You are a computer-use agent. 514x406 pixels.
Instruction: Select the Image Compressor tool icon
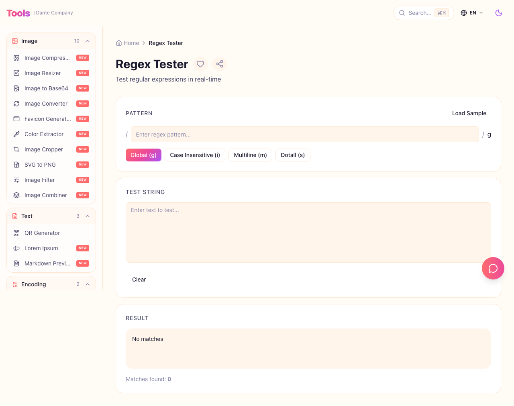(x=16, y=58)
